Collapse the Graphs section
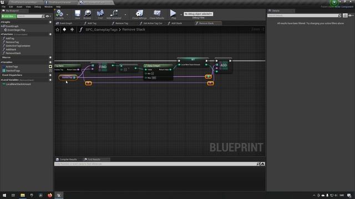Screen dimensions: 355x199 point(1,22)
